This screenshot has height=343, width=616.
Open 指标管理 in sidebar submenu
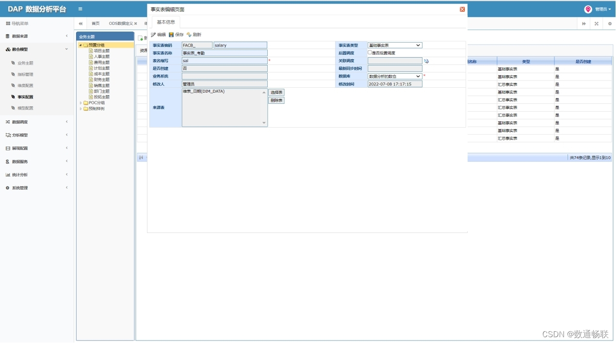tap(25, 74)
